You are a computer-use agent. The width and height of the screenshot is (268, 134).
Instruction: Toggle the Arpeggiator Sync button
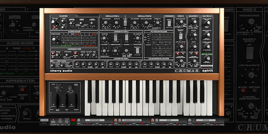click(53, 53)
